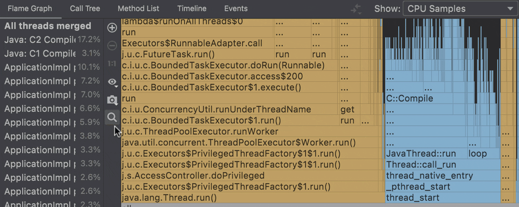Select ApplicationImpl thread with 3.8%
Viewport: 519px width, 207px height.
[x=51, y=136]
